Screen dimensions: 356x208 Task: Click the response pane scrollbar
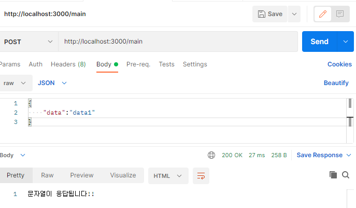click(351, 199)
